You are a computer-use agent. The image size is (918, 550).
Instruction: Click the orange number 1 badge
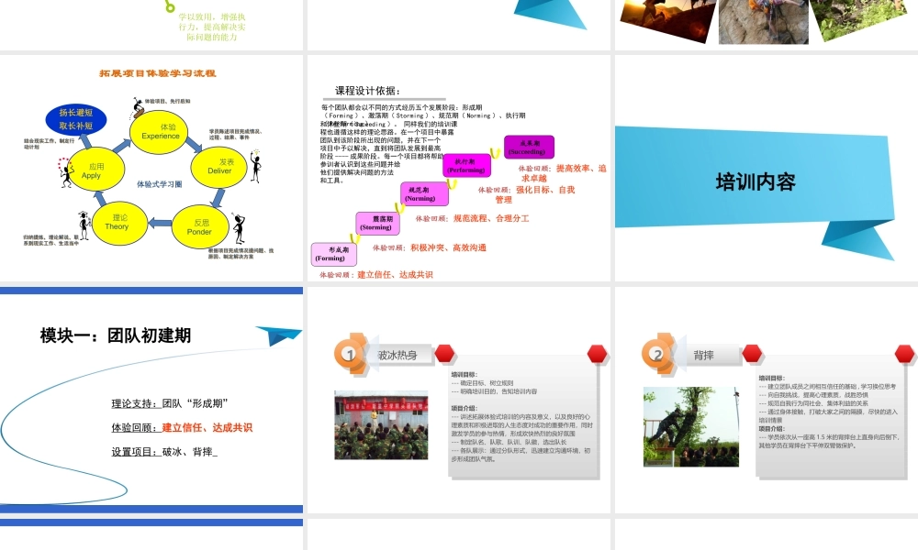coord(350,354)
